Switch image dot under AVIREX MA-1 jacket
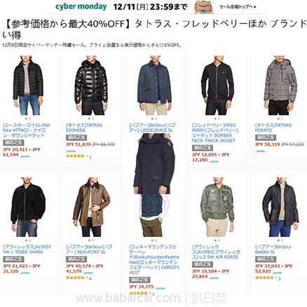The height and width of the screenshot is (307, 307). 29,240
